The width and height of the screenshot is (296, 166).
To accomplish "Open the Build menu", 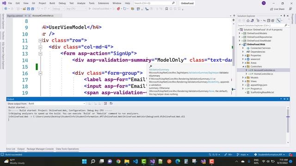I will (x=52, y=3).
